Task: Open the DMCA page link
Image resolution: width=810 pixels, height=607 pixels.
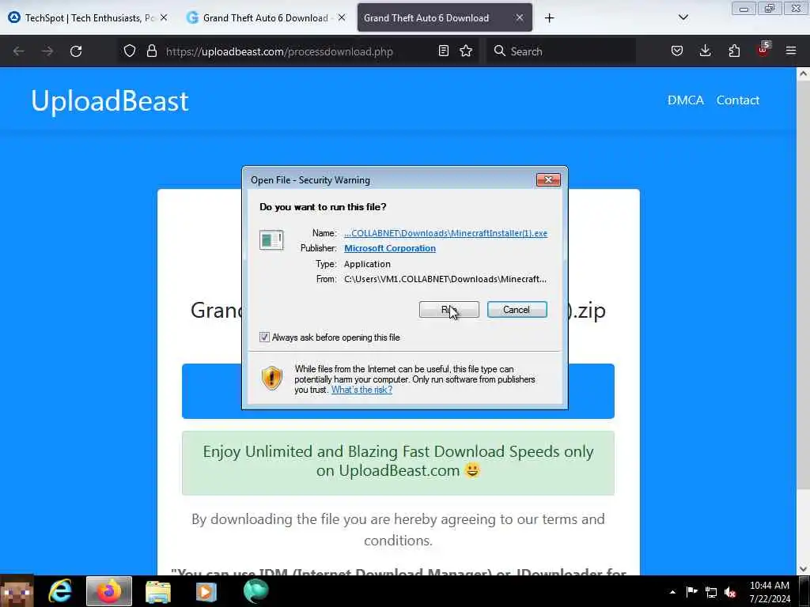Action: click(686, 100)
